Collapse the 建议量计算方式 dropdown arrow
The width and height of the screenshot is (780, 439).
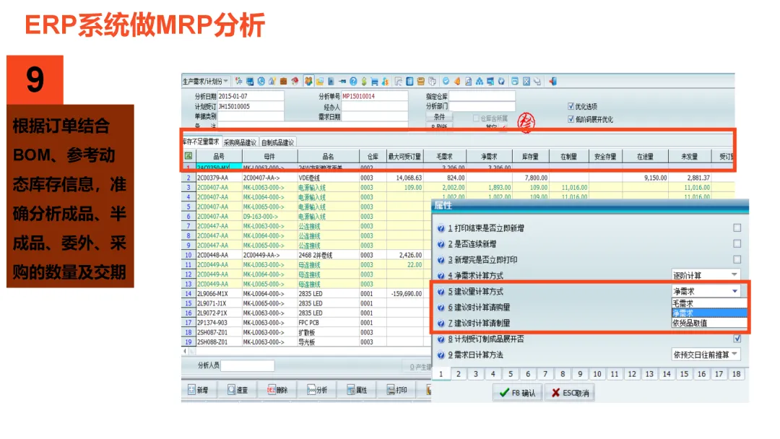(734, 291)
